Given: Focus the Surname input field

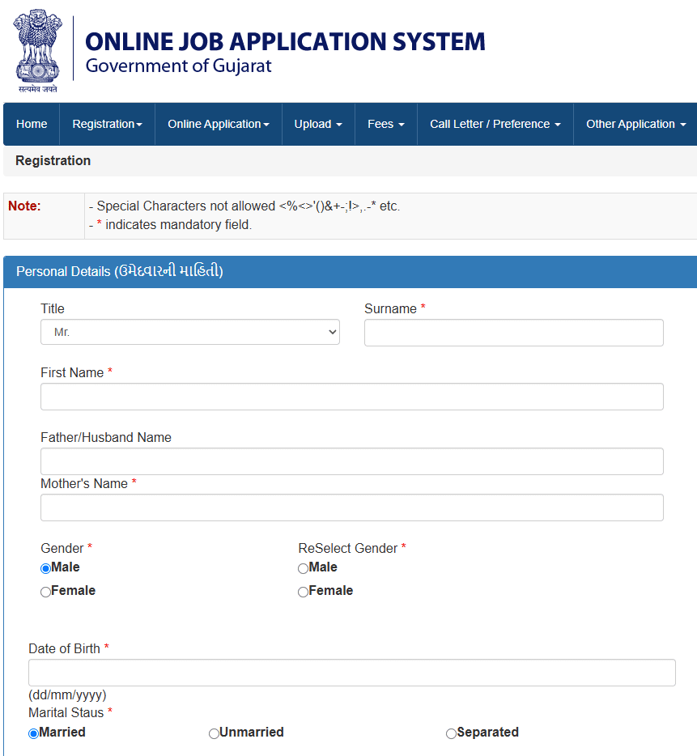Looking at the screenshot, I should tap(514, 333).
